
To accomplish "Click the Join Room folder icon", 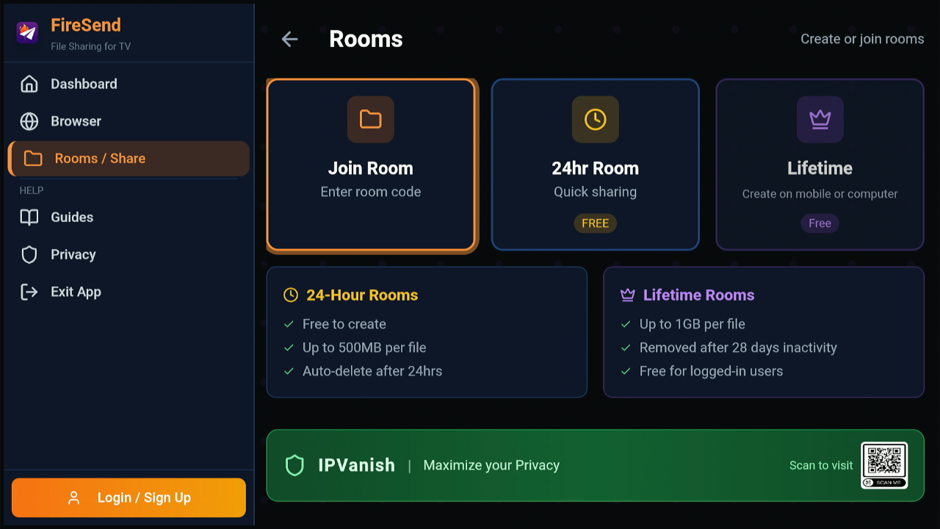I will point(371,119).
